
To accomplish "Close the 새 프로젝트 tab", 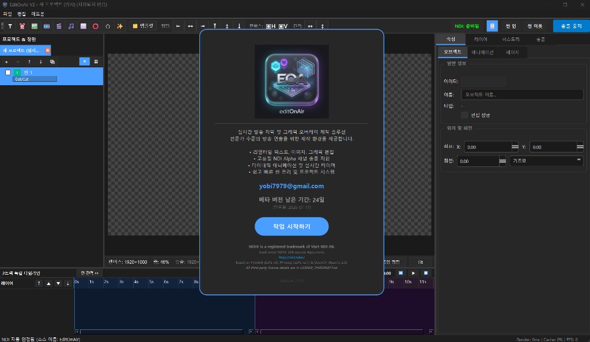I will pyautogui.click(x=47, y=50).
